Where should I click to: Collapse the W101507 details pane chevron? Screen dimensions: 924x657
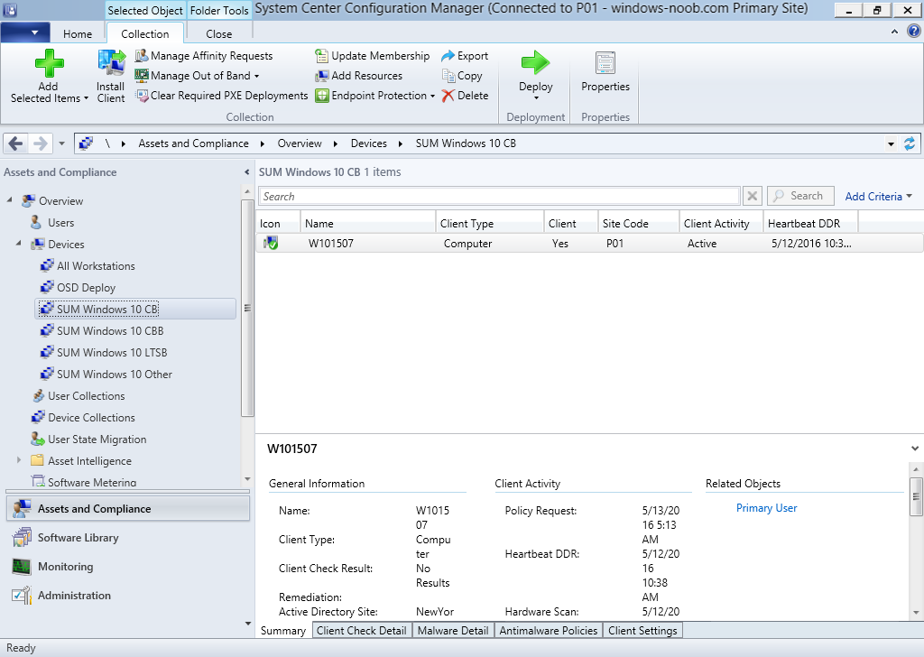click(x=915, y=449)
